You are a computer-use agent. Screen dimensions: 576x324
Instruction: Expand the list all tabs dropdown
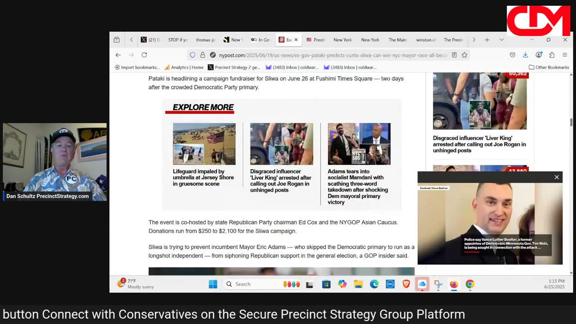(501, 40)
